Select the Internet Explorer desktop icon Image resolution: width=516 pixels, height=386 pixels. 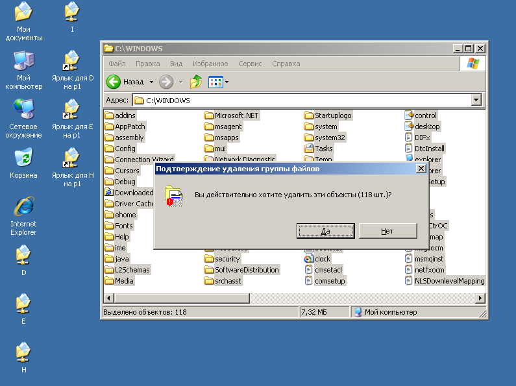23,207
